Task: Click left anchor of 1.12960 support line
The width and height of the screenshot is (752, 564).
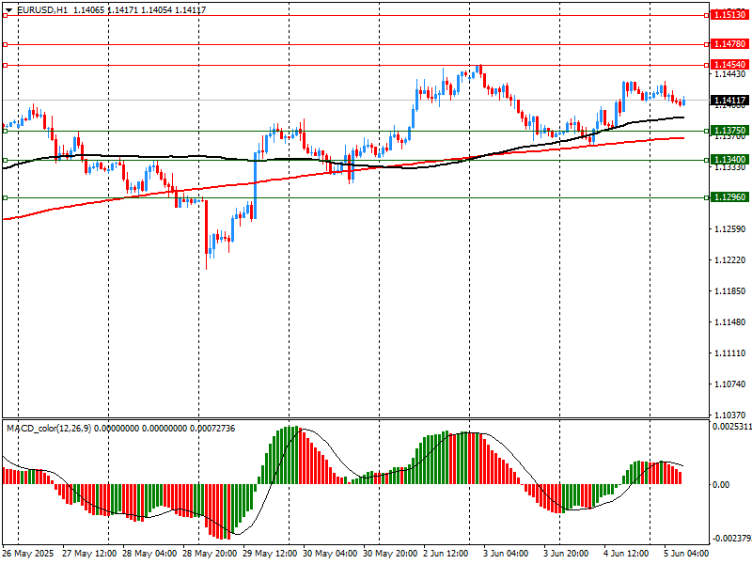Action: [x=5, y=197]
